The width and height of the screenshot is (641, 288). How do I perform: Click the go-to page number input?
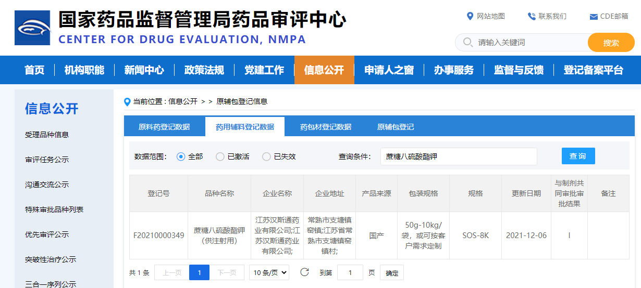click(x=350, y=272)
